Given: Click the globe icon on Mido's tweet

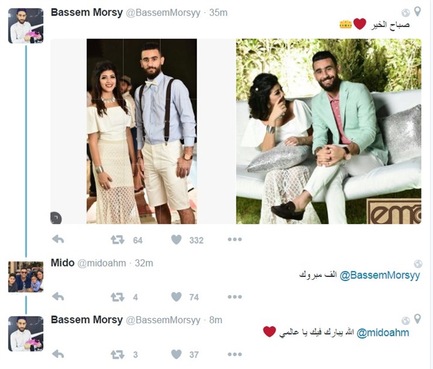Looking at the screenshot, I should tap(418, 264).
